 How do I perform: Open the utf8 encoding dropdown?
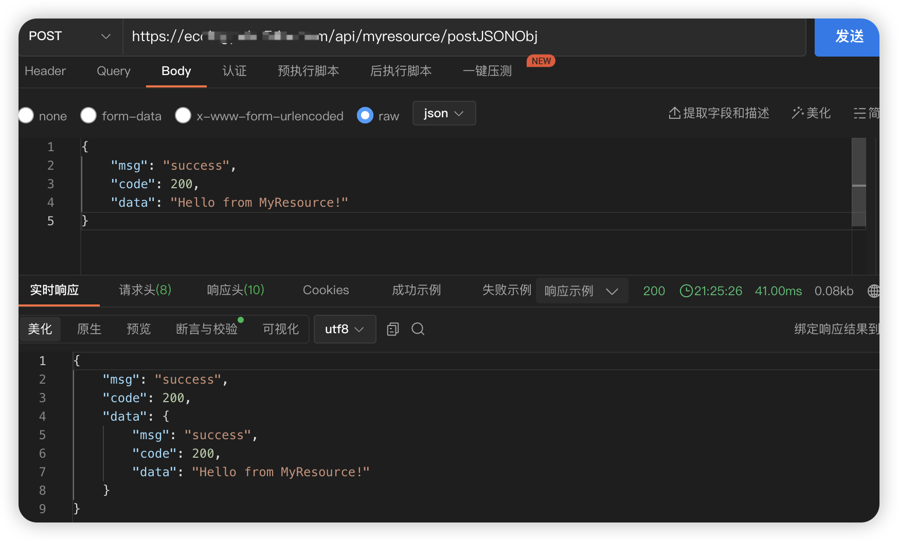click(x=345, y=329)
